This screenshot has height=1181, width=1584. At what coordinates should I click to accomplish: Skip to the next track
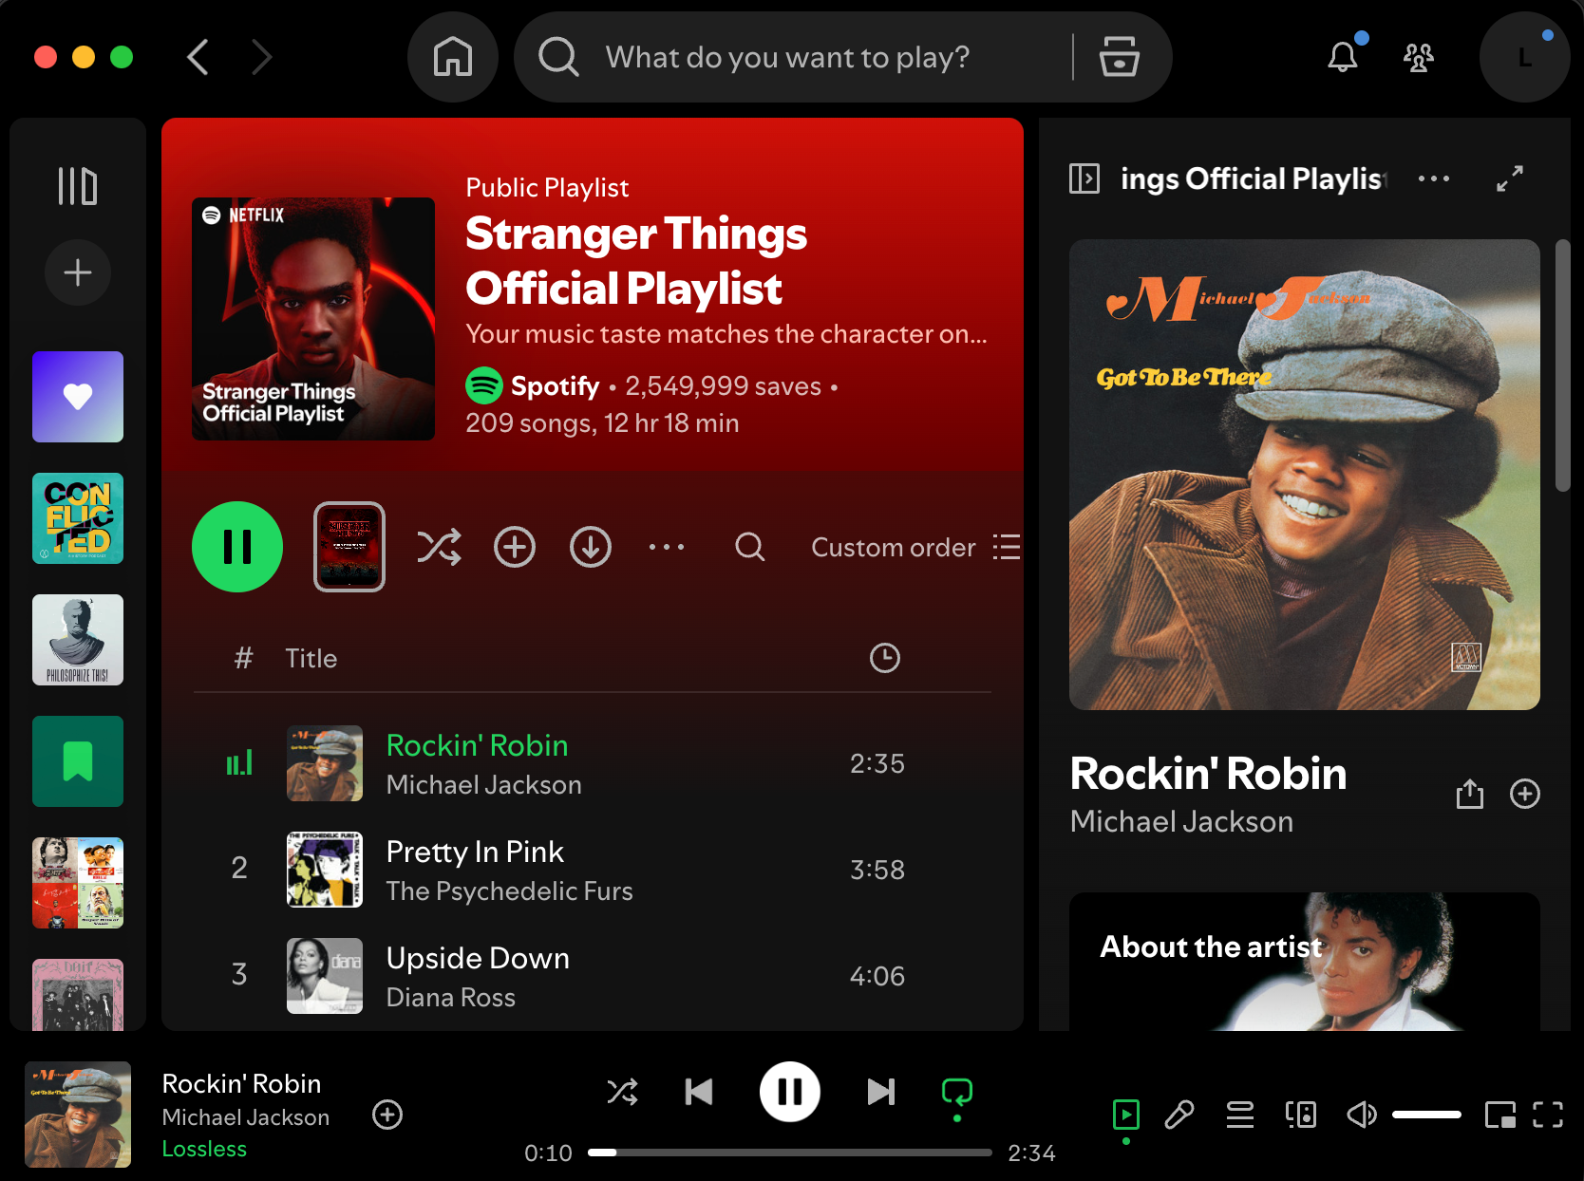point(881,1092)
